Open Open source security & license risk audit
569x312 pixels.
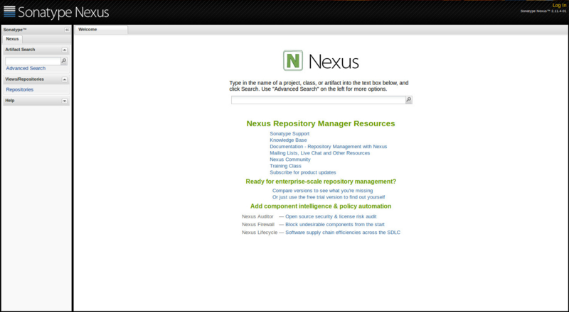pyautogui.click(x=331, y=216)
